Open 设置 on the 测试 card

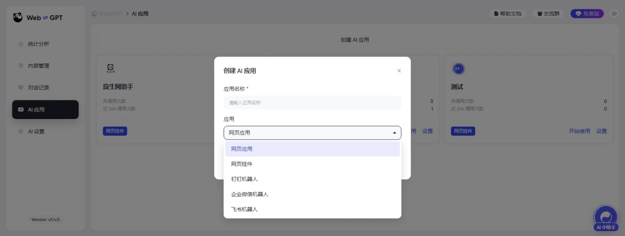coord(602,131)
